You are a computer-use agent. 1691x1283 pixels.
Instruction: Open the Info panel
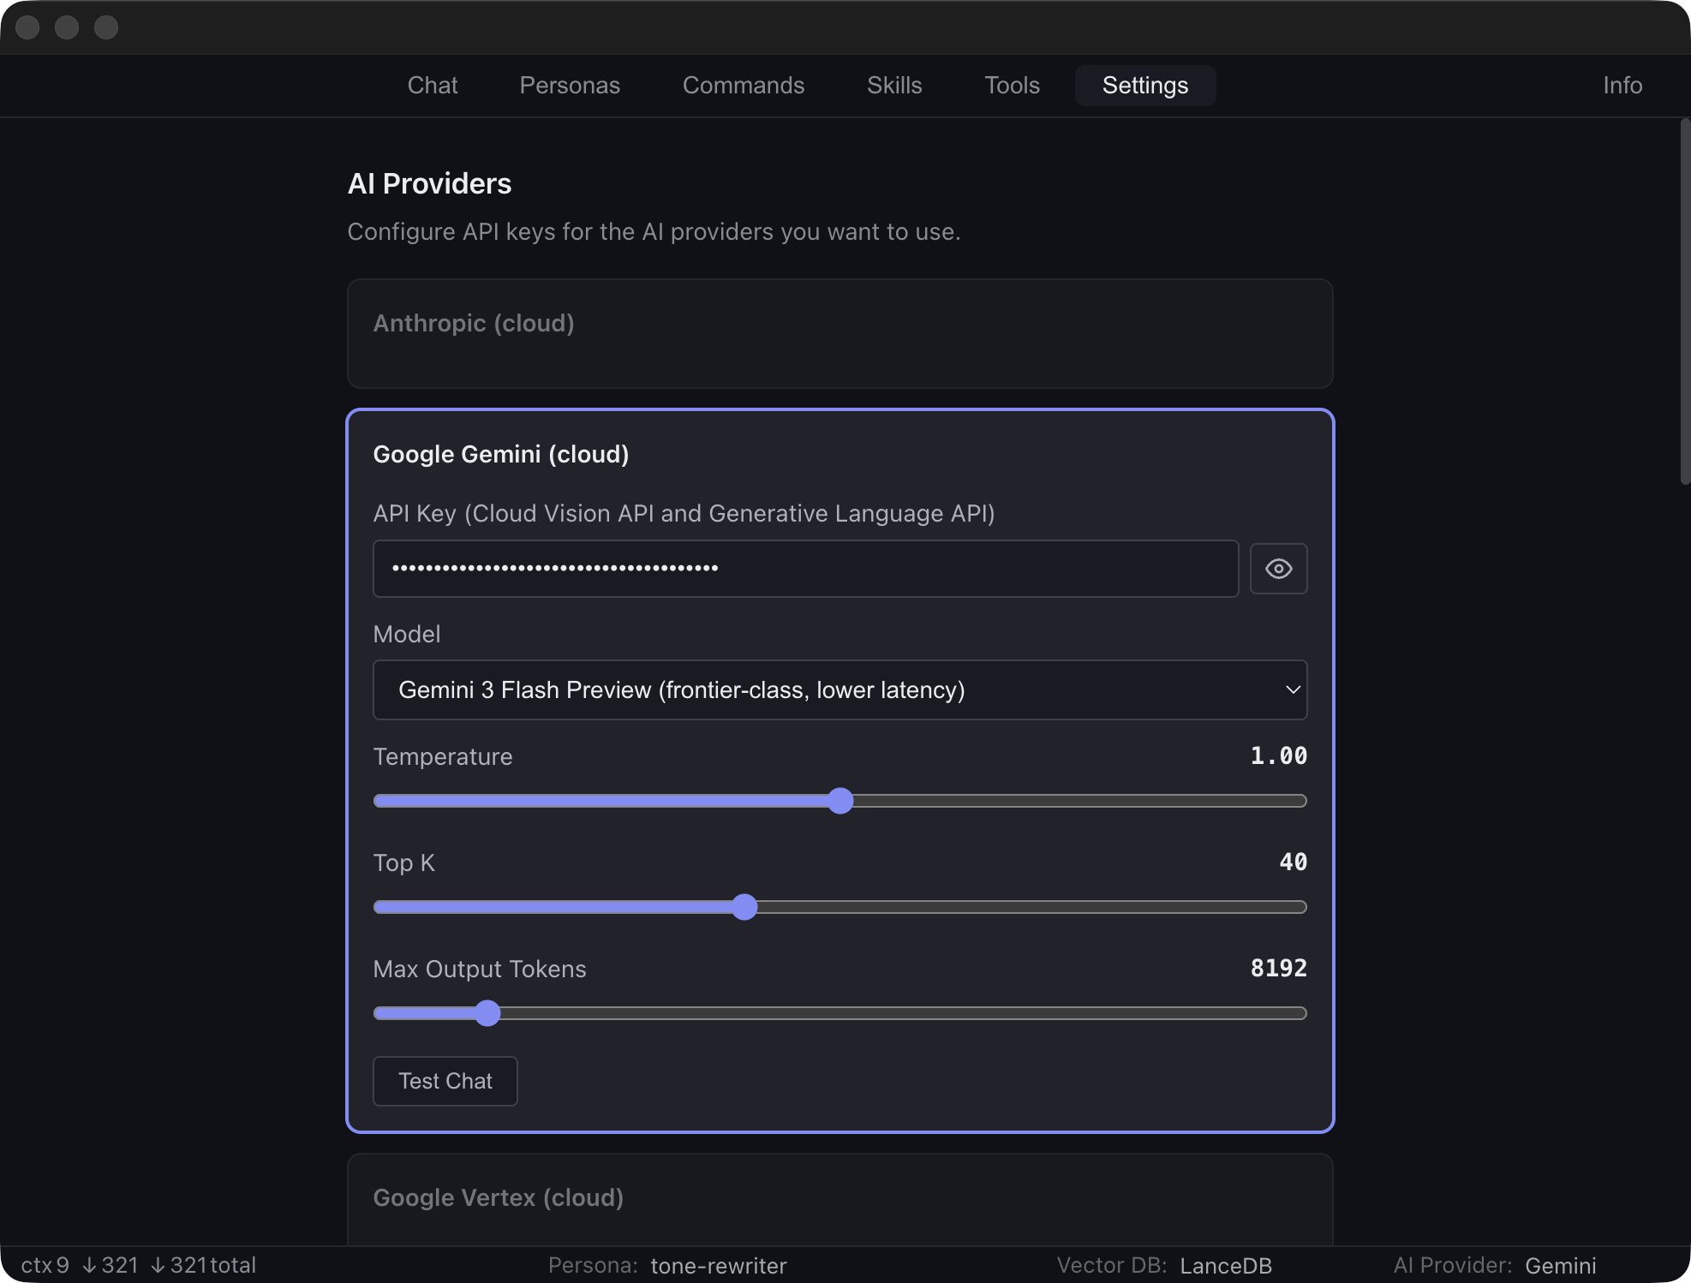(1621, 85)
